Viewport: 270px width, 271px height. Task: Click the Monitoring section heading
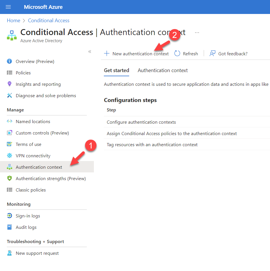tap(18, 204)
